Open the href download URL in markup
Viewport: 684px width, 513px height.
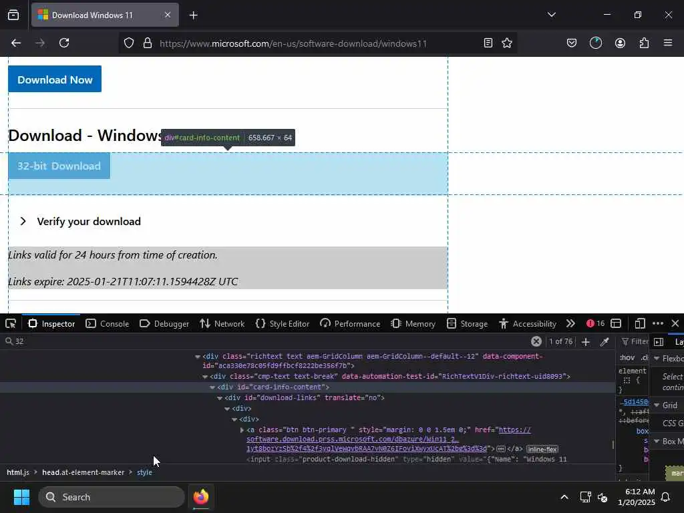click(x=367, y=440)
